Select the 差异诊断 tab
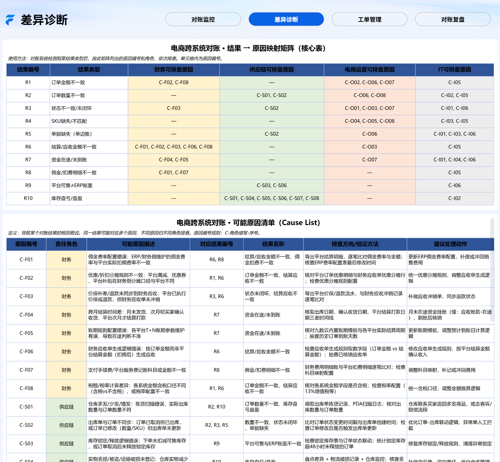 pyautogui.click(x=286, y=19)
